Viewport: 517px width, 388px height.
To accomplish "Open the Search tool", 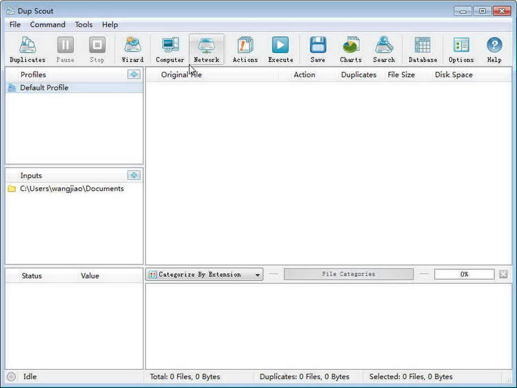I will point(384,49).
